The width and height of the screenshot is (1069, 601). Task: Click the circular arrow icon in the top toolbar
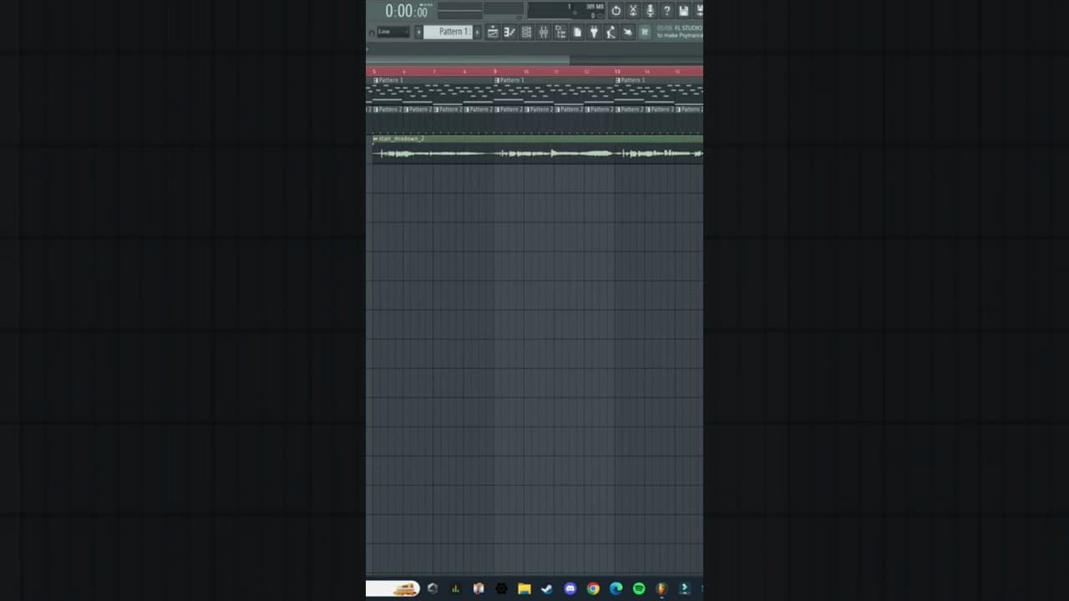(616, 10)
